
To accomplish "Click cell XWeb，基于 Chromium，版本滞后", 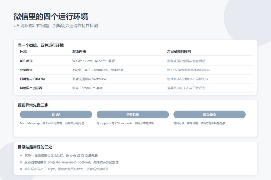I will pos(98,70).
